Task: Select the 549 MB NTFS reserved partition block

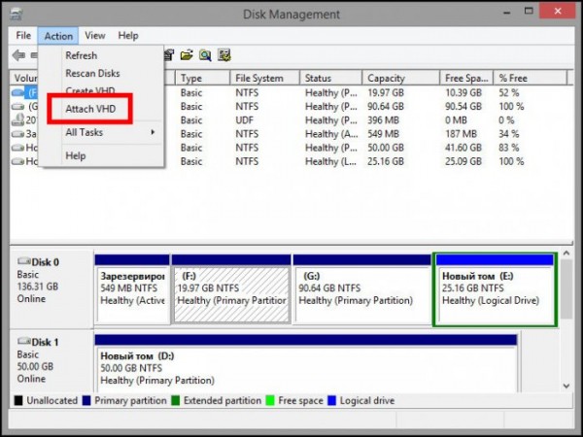Action: [x=132, y=289]
